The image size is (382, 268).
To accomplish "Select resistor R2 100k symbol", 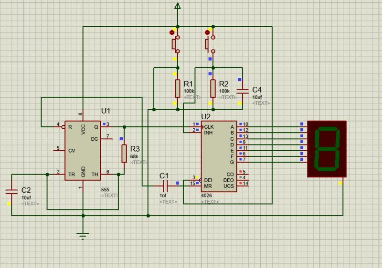I will click(213, 88).
